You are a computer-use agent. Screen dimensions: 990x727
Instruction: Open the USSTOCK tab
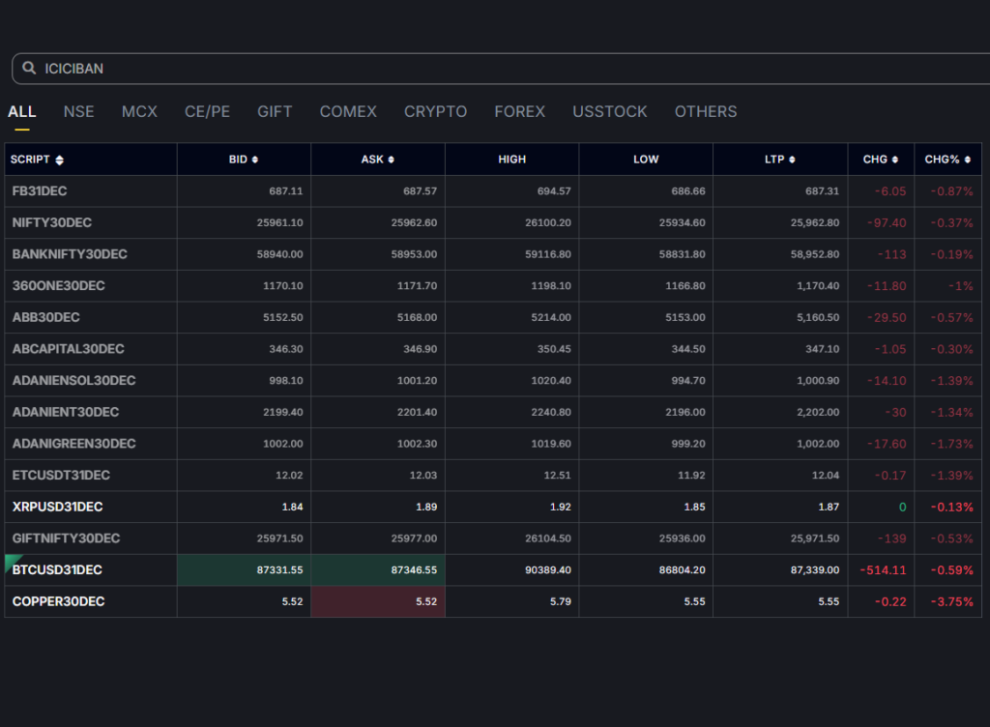click(609, 112)
